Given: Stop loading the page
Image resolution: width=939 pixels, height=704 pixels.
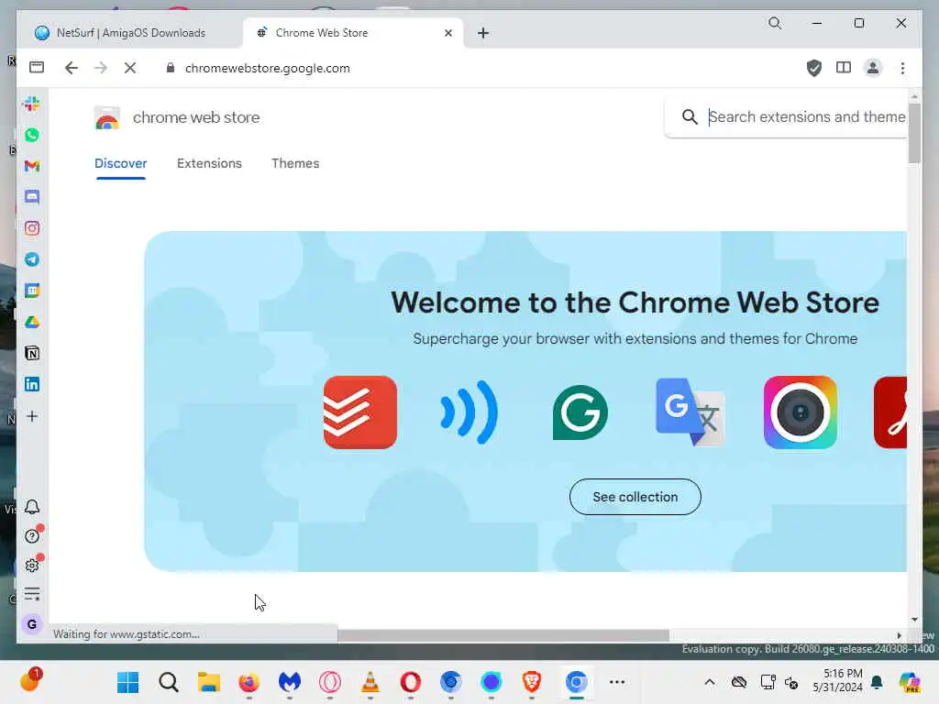Looking at the screenshot, I should pos(130,68).
